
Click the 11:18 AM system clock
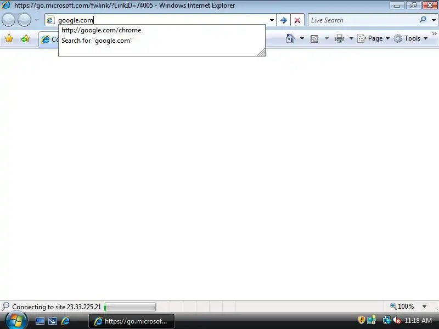[x=418, y=321]
